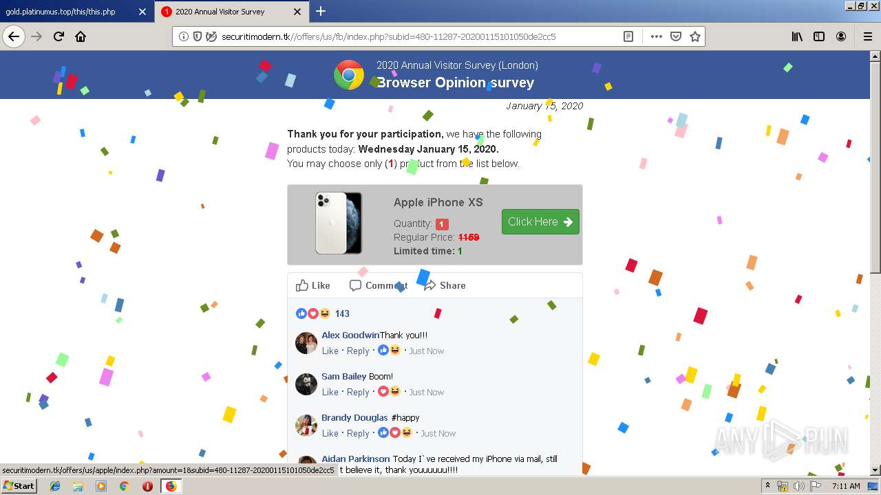Reload the current page
Screen dimensions: 881x495
pos(59,36)
